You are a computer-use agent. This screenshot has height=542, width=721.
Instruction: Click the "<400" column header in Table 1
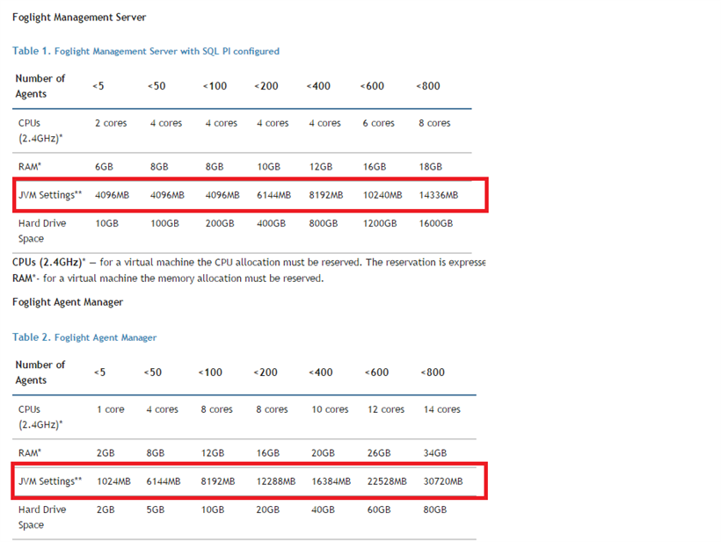pyautogui.click(x=318, y=86)
